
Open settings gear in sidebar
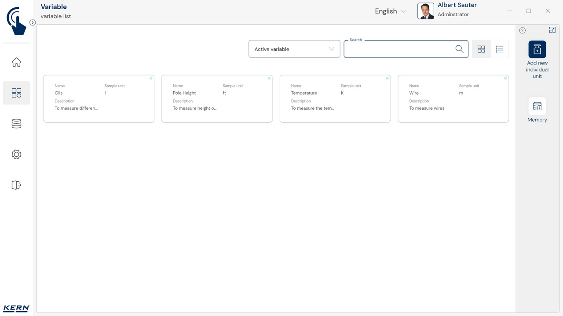coord(16,154)
